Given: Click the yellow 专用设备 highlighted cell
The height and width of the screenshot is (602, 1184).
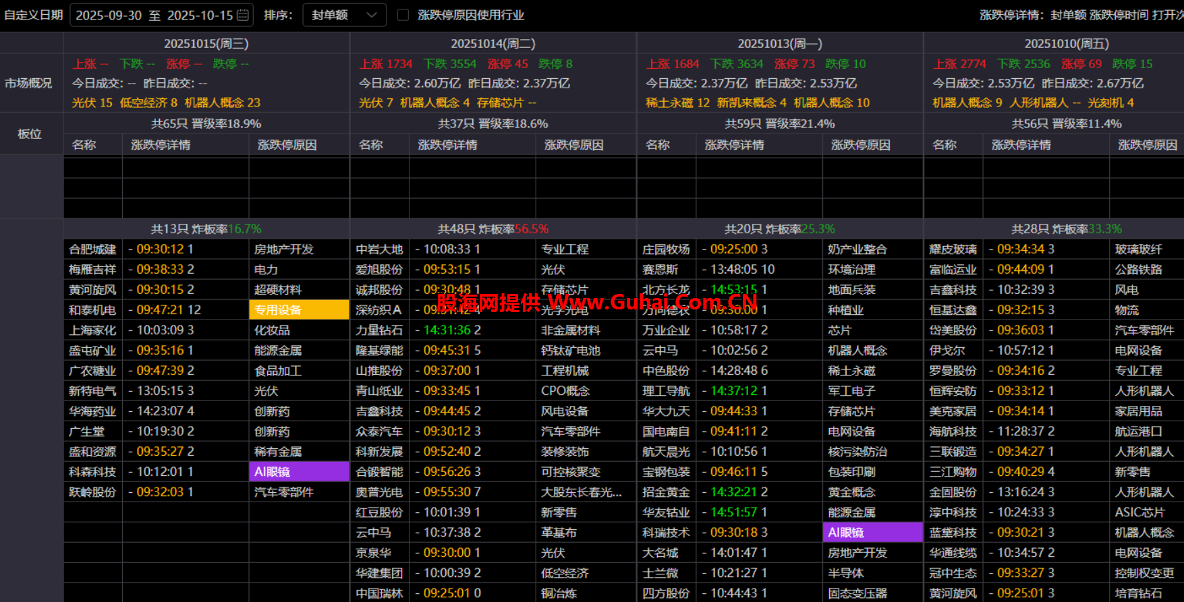Looking at the screenshot, I should (299, 310).
